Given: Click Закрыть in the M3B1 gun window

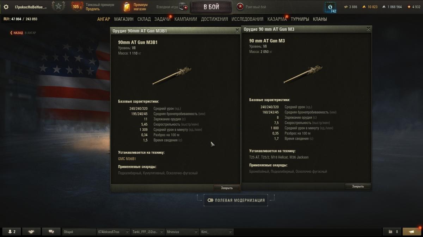Looking at the screenshot, I should click(x=227, y=188).
